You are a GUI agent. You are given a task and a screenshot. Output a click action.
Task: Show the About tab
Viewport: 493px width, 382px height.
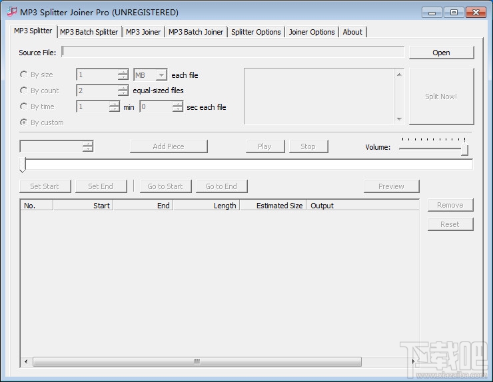pyautogui.click(x=352, y=32)
